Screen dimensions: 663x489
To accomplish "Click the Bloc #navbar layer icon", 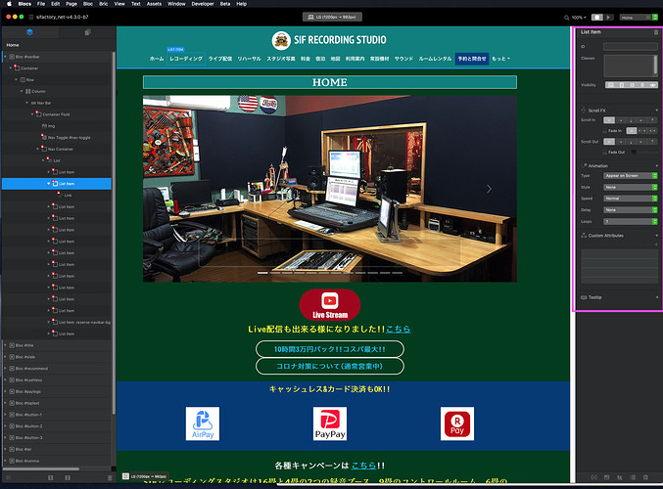I will [x=12, y=57].
